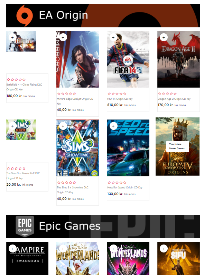Viewport: 204px width, 275px height.
Task: Click the star rating under Mirror's Edge Catalyst
Action: (x=67, y=94)
